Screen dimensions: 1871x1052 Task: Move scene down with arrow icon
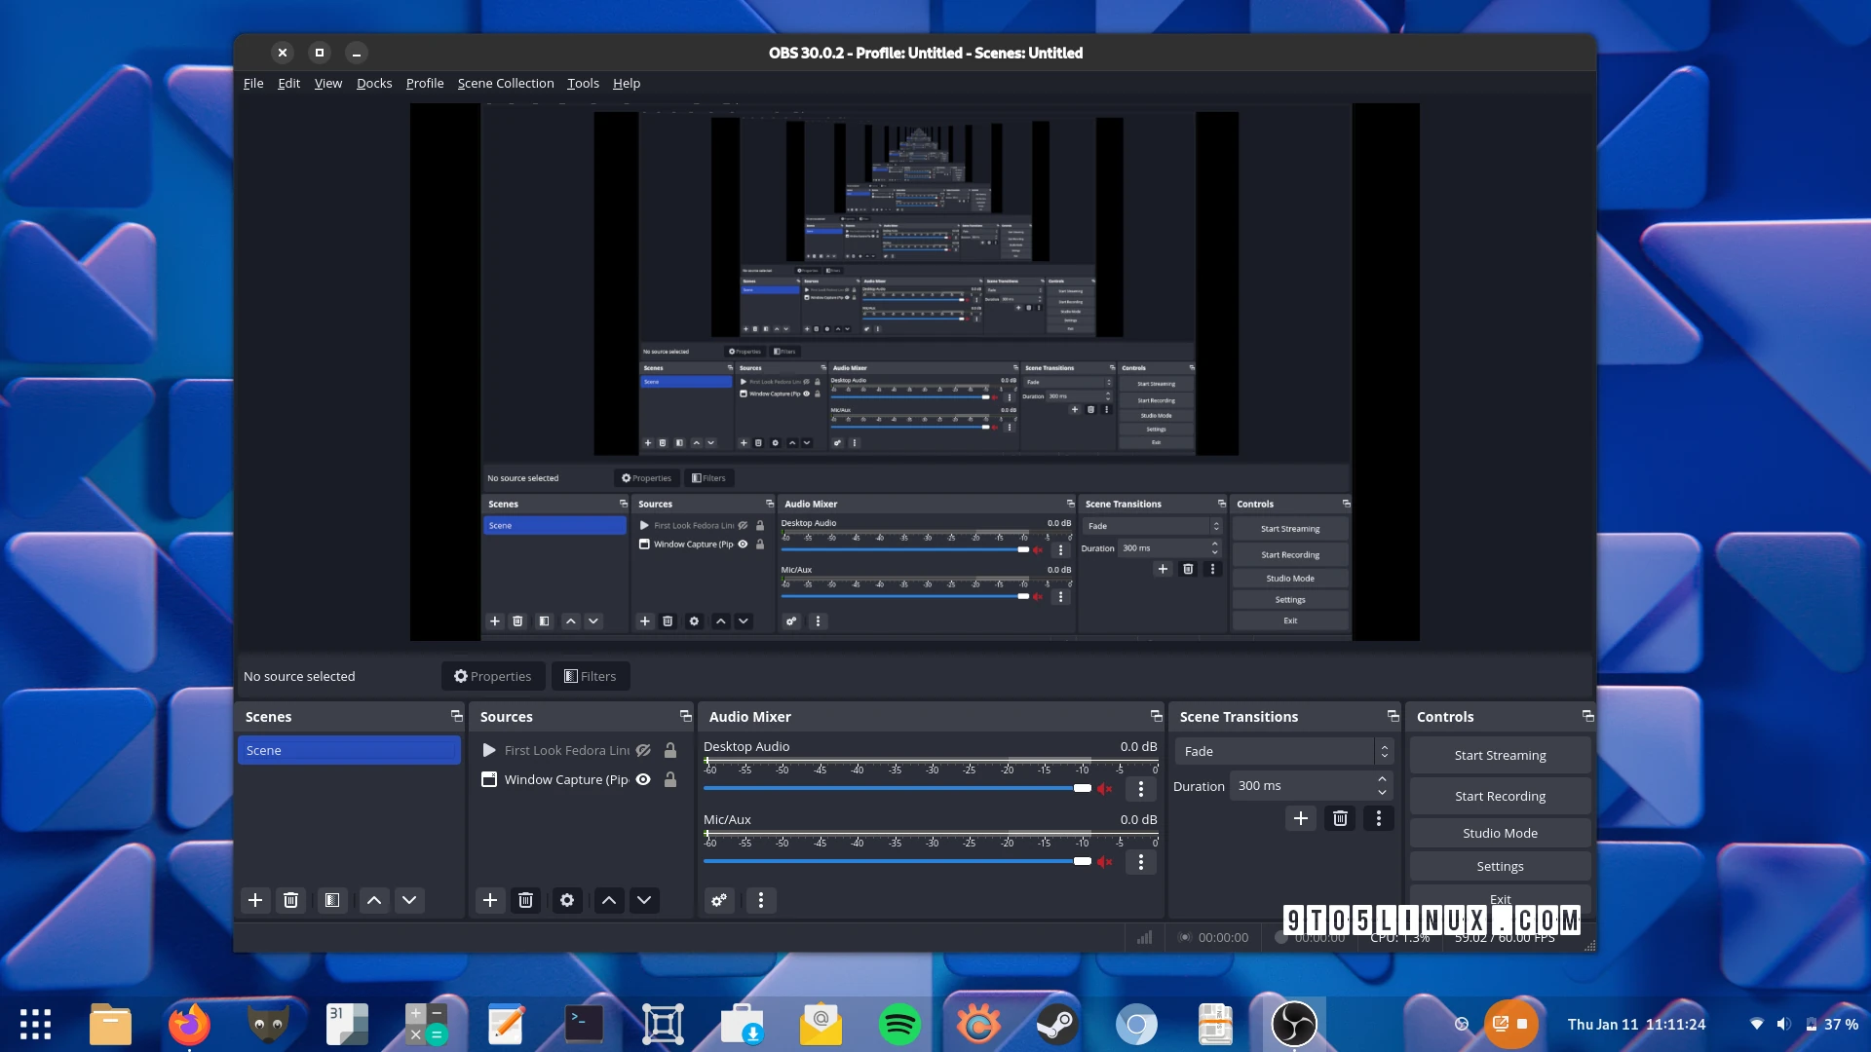point(409,900)
